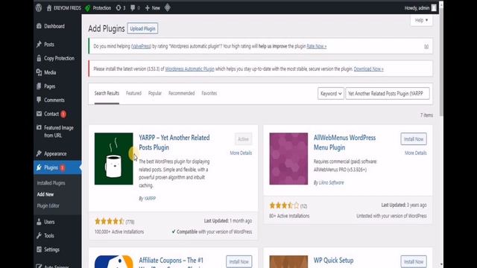Click the Copy Protection lock icon

point(39,58)
